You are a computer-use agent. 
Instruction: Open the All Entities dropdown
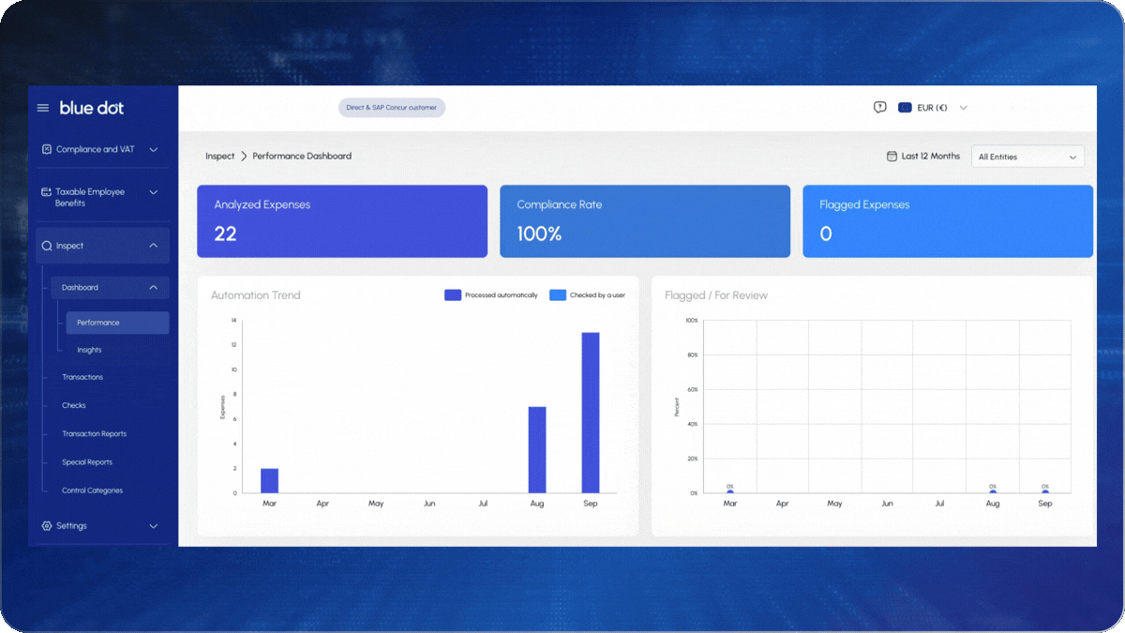(x=1027, y=158)
